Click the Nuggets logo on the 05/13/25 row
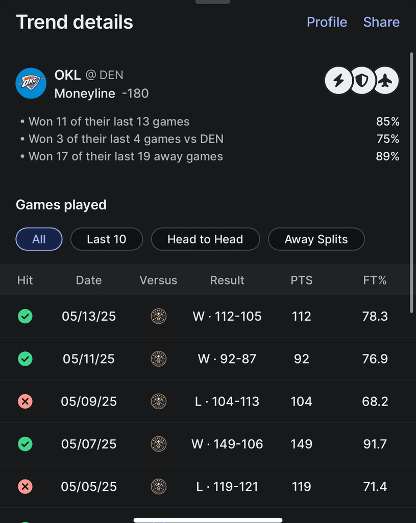 click(158, 316)
